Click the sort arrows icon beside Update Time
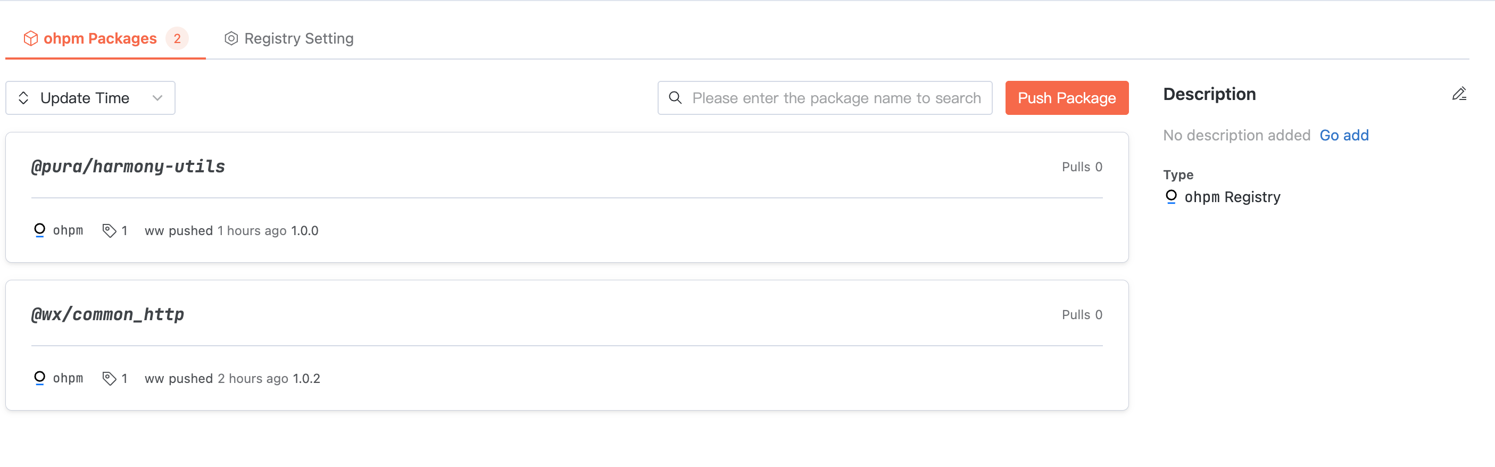Viewport: 1495px width, 467px height. tap(23, 98)
